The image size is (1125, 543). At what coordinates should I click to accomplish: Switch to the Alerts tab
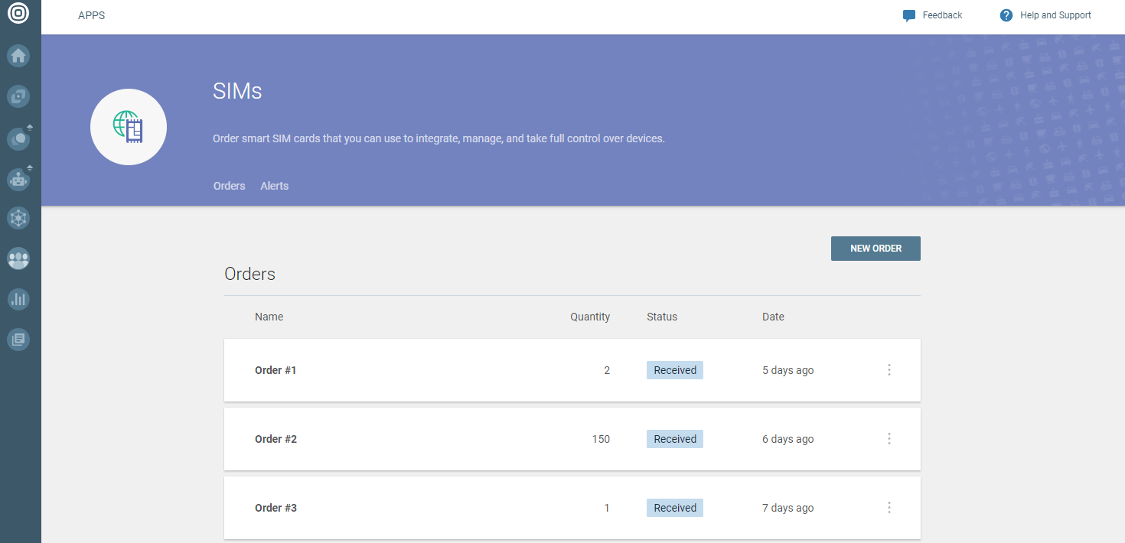pos(274,186)
